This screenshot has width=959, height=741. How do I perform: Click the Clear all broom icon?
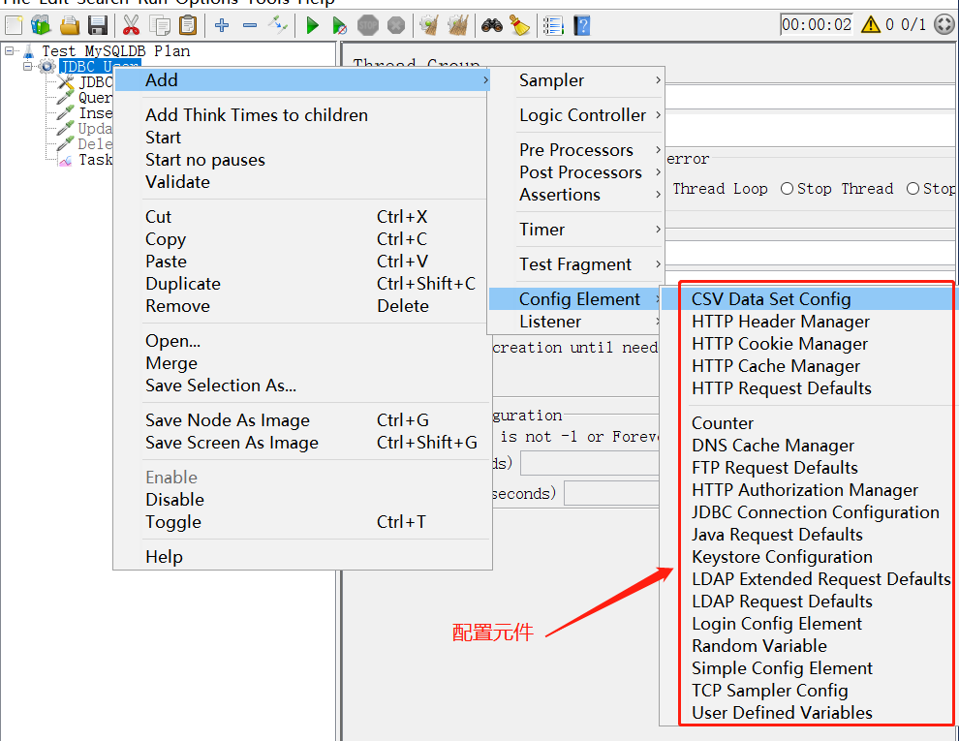coord(519,25)
